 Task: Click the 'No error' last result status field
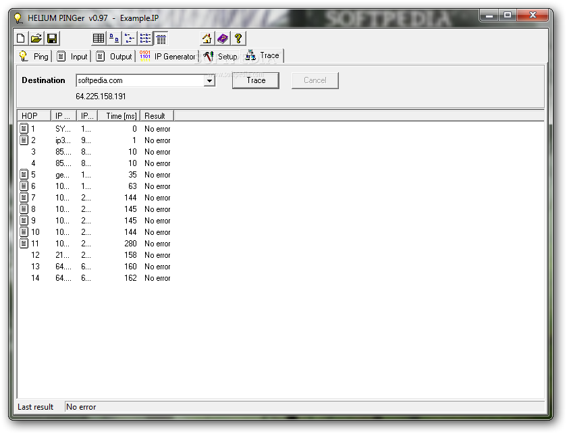click(304, 407)
